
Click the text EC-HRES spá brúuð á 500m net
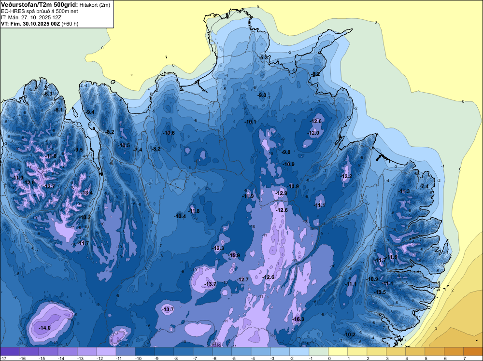(x=40, y=12)
